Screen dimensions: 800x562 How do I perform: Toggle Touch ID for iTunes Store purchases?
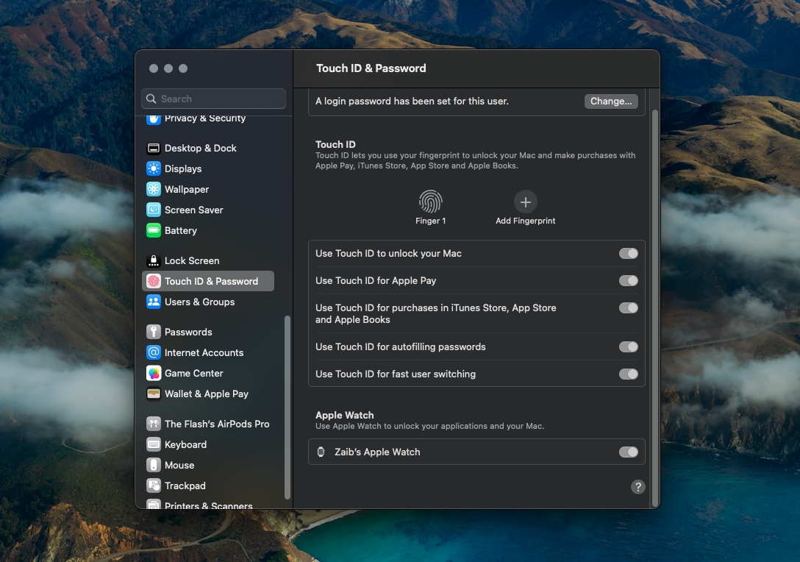(x=629, y=307)
